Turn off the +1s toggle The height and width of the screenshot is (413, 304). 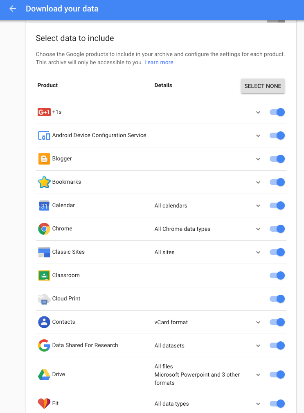(277, 112)
